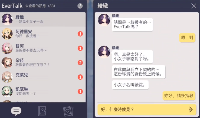Open 智河 conversation
The height and width of the screenshot is (118, 200).
point(43,48)
